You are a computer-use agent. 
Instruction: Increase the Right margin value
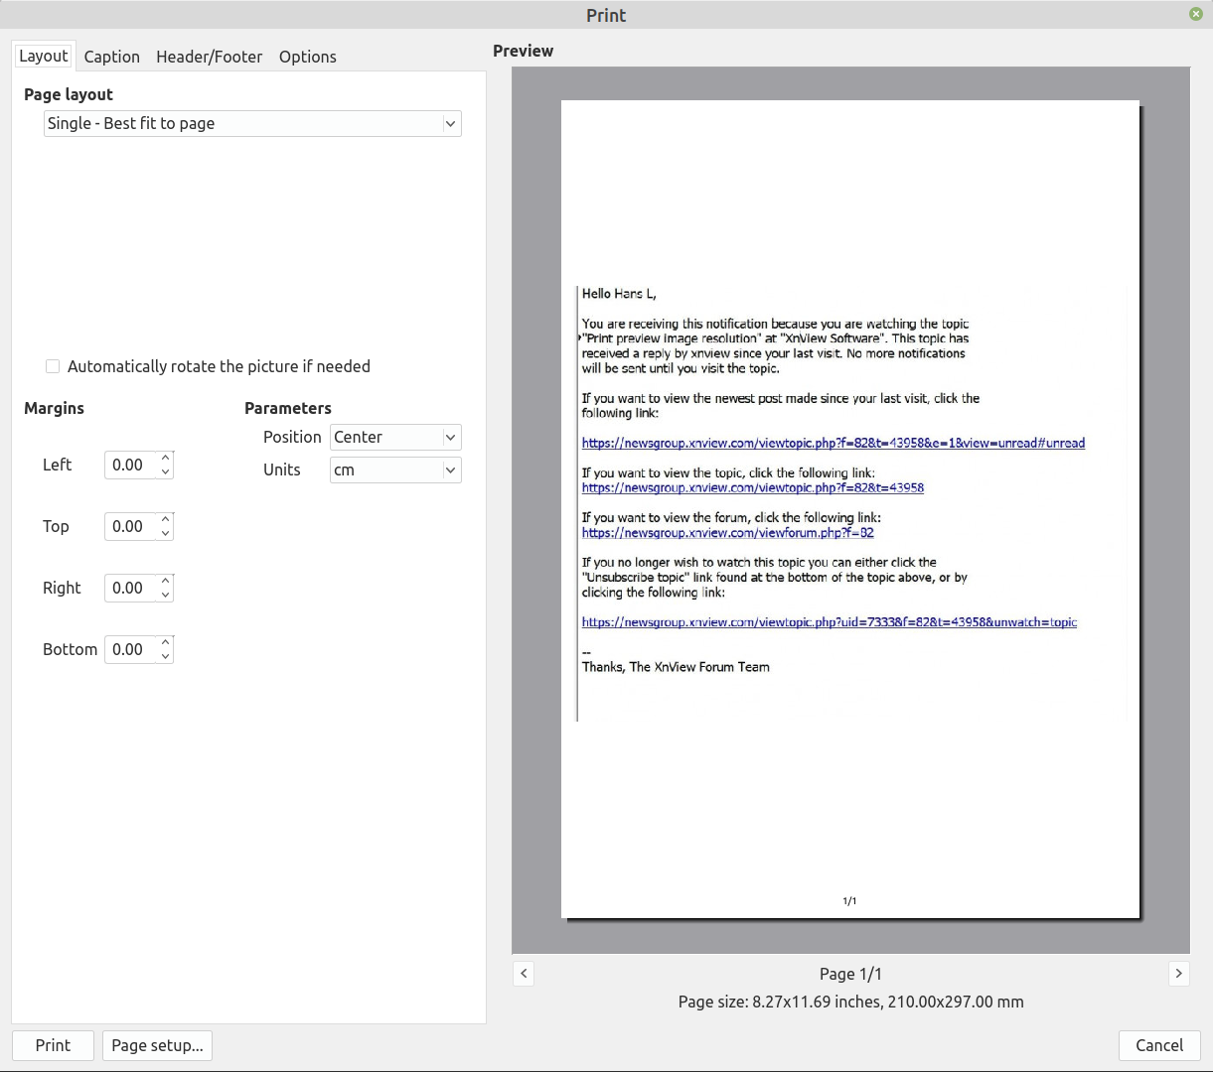[x=166, y=581]
